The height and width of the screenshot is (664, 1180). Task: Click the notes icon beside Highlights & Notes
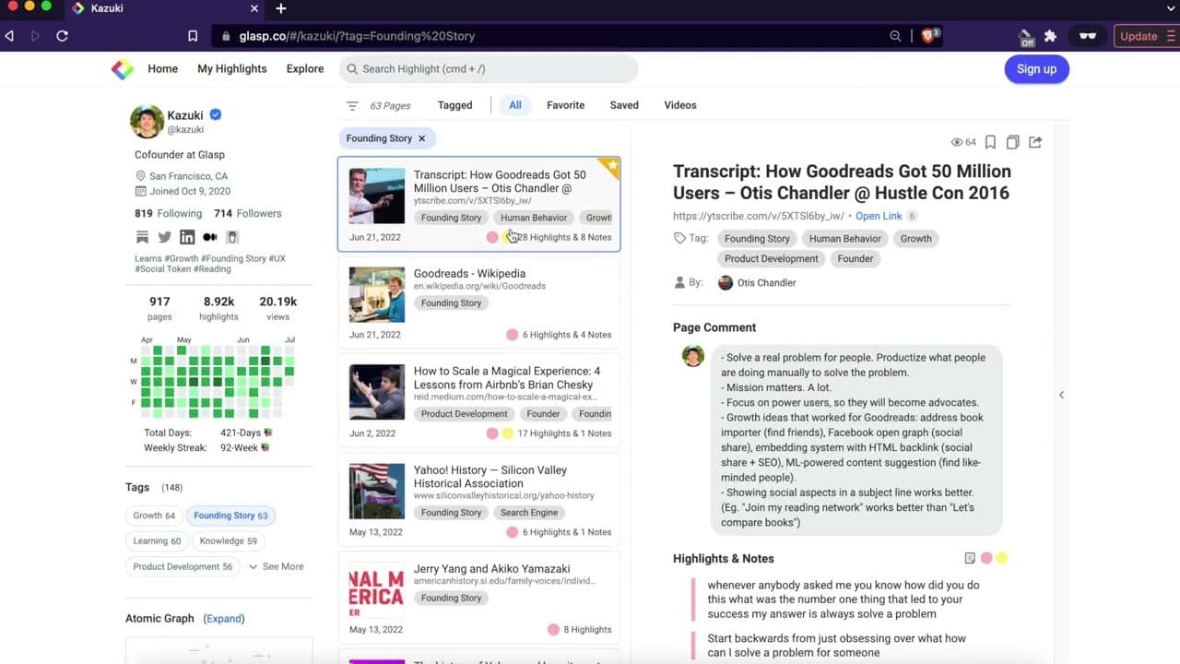970,558
